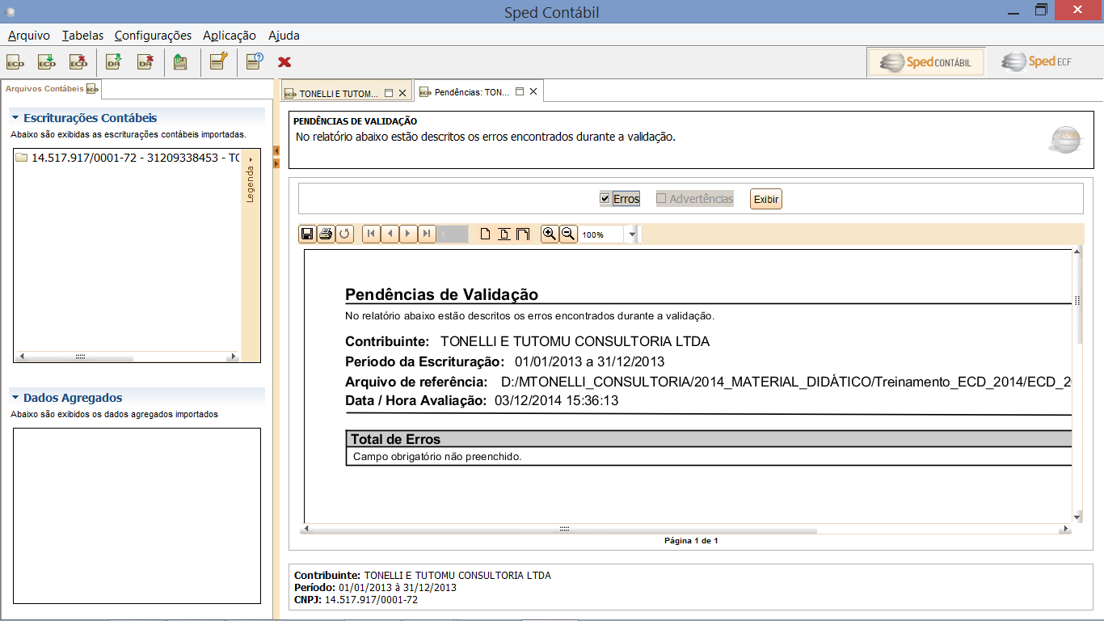This screenshot has height=621, width=1104.
Task: Click the 'Página 1 de 1' label
Action: click(691, 540)
